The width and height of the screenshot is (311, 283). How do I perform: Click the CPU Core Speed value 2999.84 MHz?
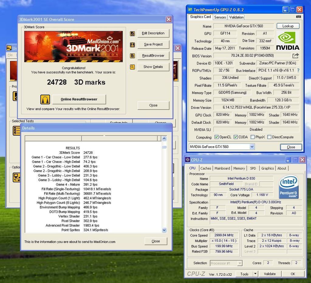coord(224,235)
